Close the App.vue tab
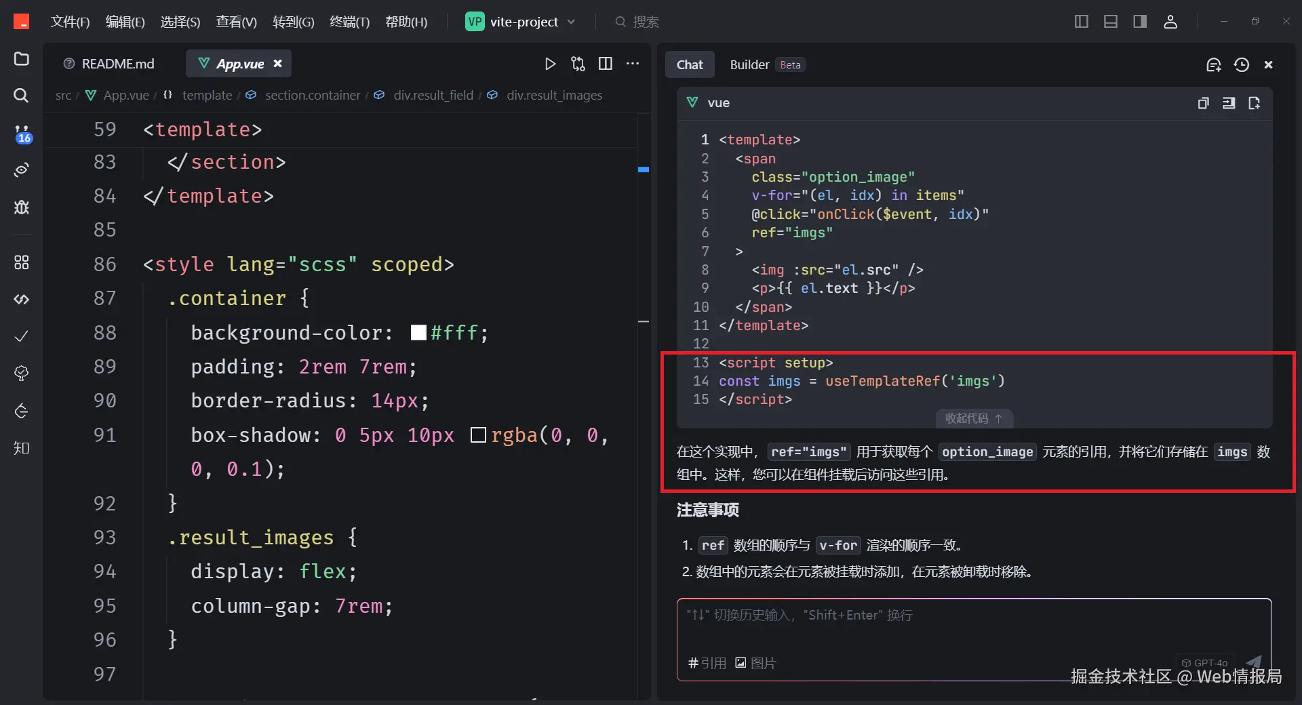 coord(277,64)
